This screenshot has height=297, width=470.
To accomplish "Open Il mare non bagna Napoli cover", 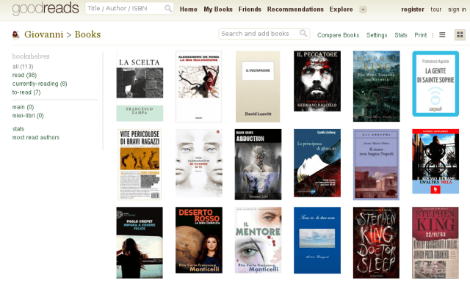I will click(377, 164).
